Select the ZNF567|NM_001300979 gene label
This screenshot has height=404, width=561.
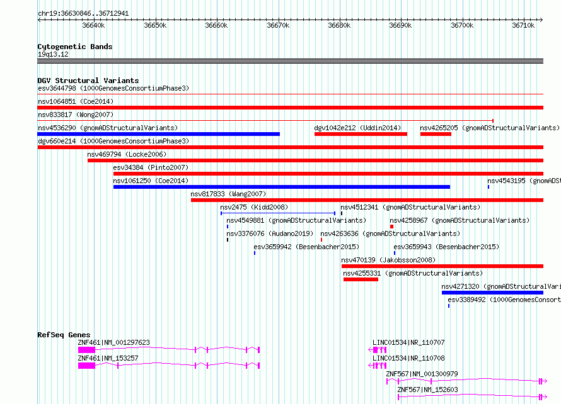[x=422, y=374]
